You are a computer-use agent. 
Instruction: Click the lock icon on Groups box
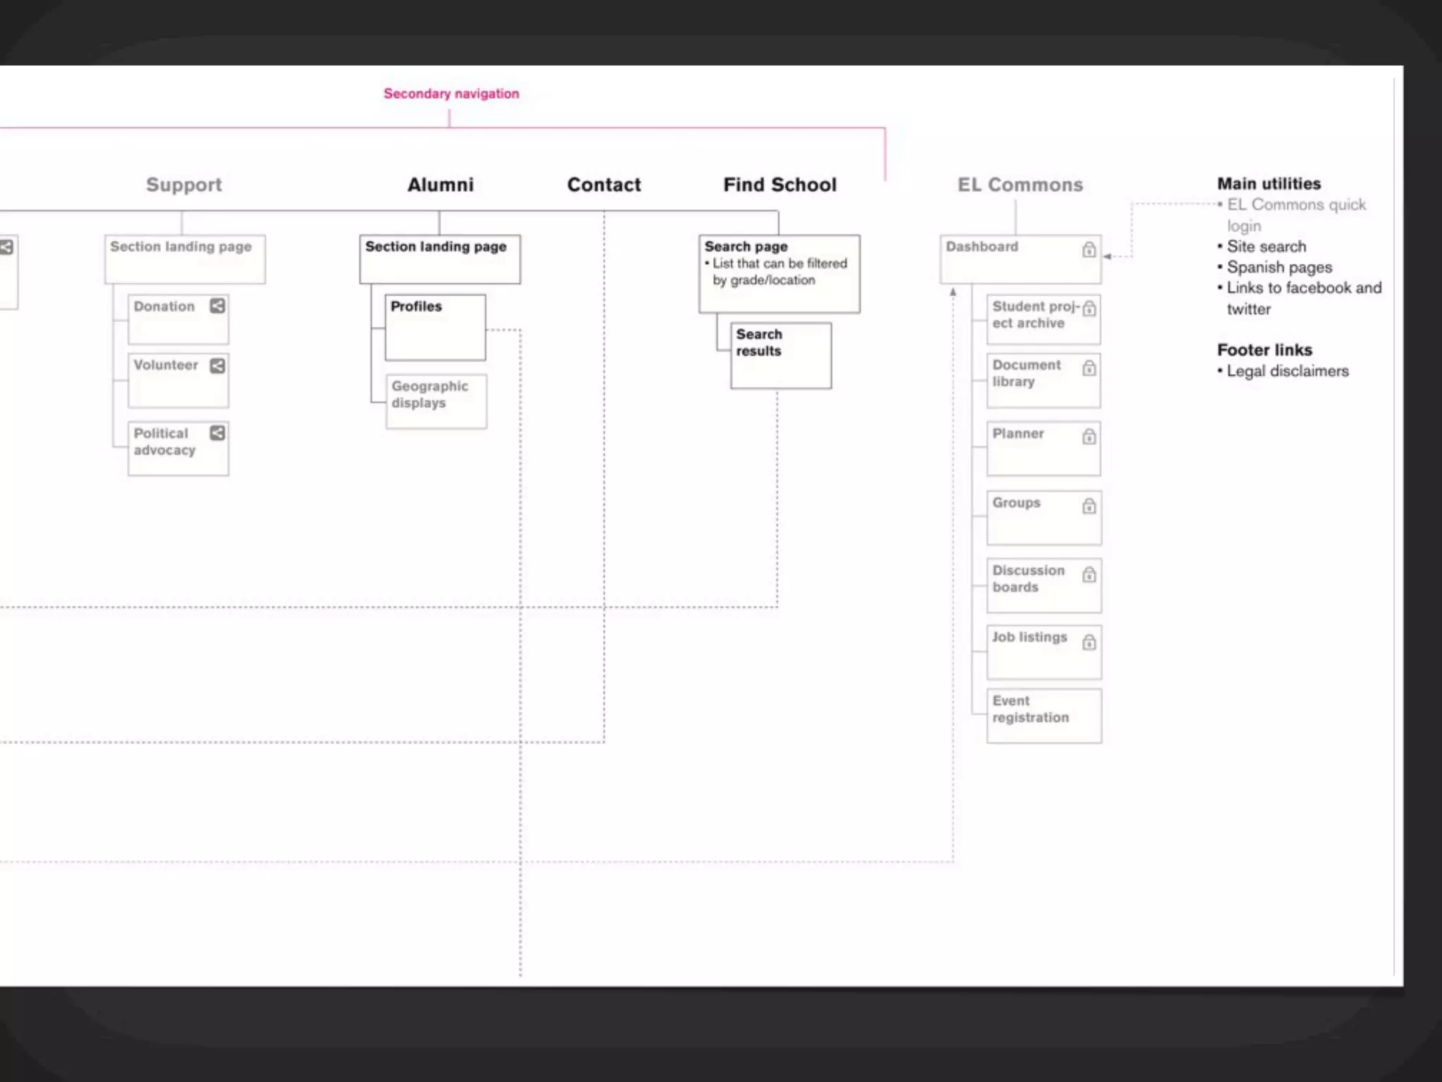[x=1089, y=506]
